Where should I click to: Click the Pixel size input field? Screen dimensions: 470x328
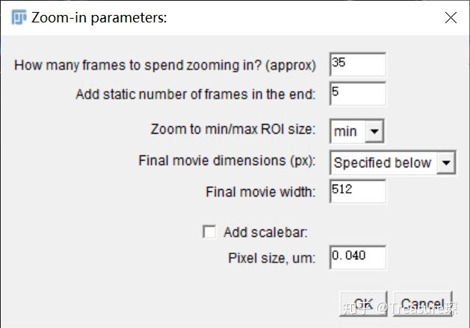pos(357,258)
